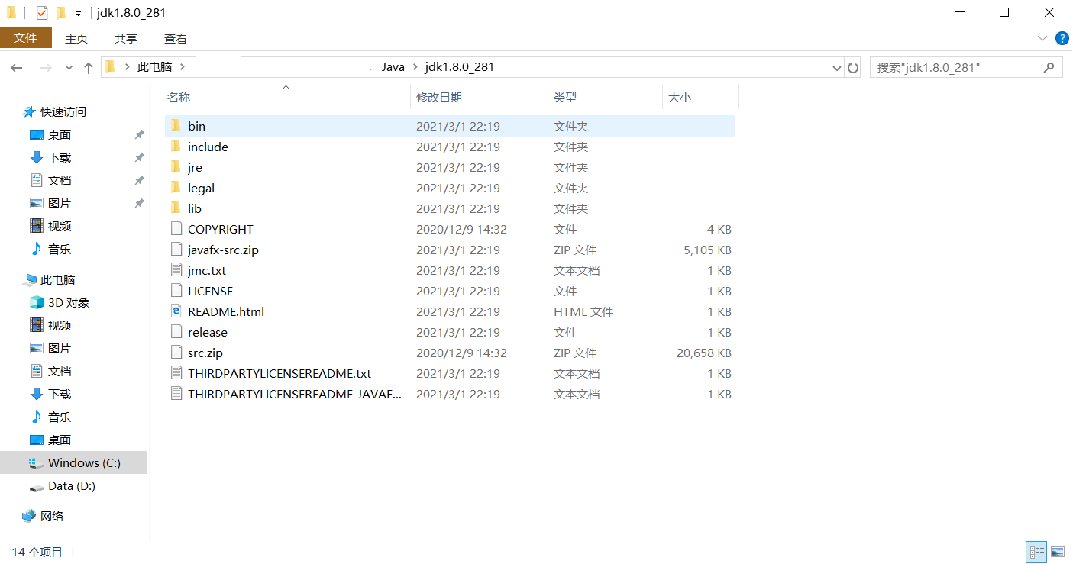Open 视频 under 此电脑

pyautogui.click(x=59, y=326)
